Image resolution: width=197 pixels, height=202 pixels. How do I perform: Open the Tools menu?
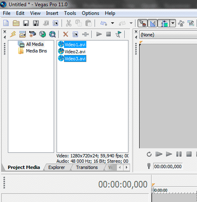(70, 13)
